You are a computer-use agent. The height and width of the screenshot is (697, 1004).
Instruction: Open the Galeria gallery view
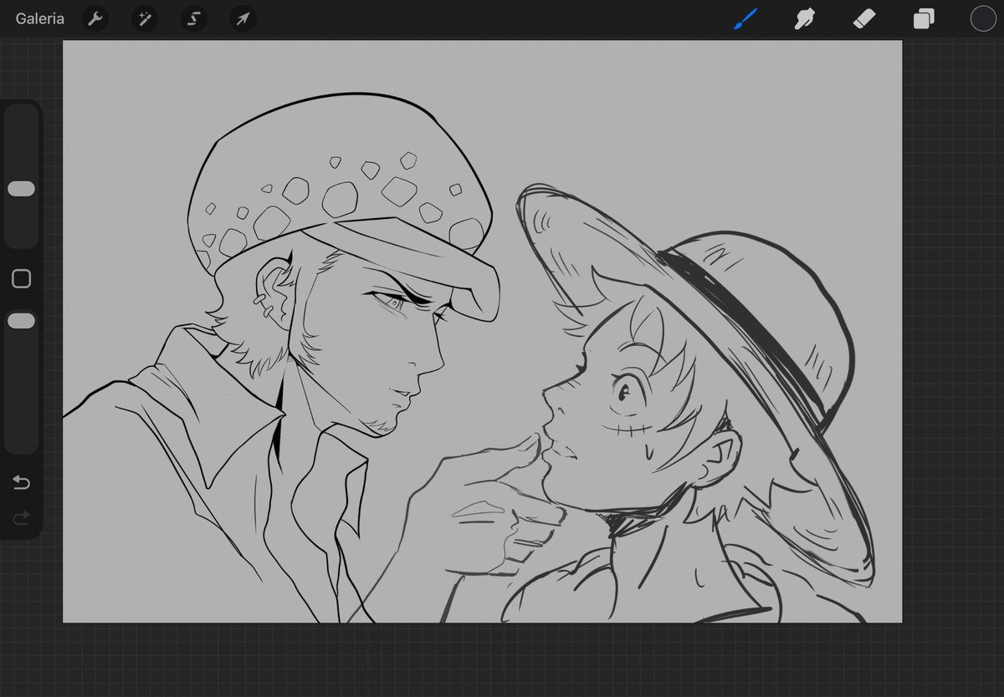pos(39,18)
